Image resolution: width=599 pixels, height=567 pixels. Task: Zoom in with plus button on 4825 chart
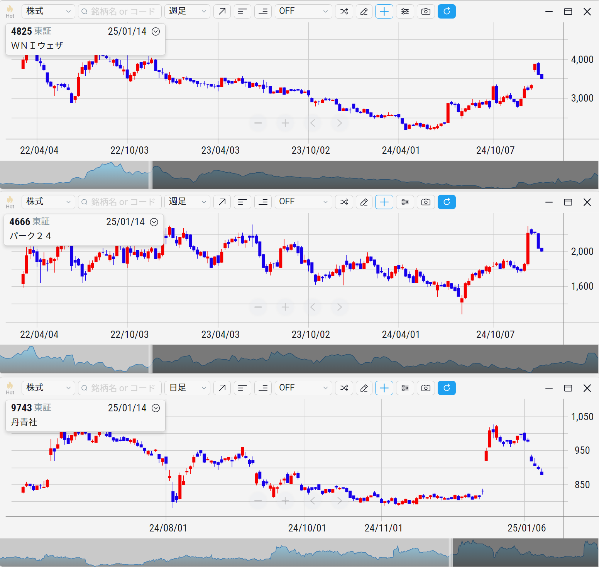click(x=285, y=123)
